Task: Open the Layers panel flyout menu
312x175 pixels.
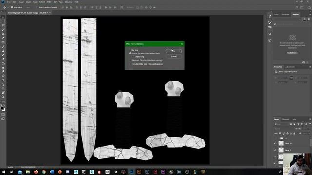Action: point(310,119)
